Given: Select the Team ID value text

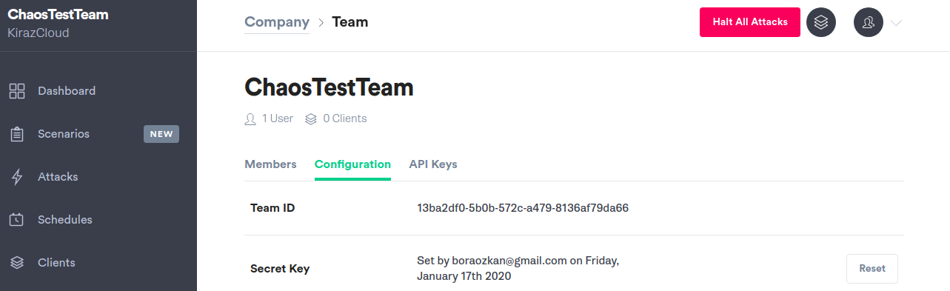Looking at the screenshot, I should click(x=523, y=208).
